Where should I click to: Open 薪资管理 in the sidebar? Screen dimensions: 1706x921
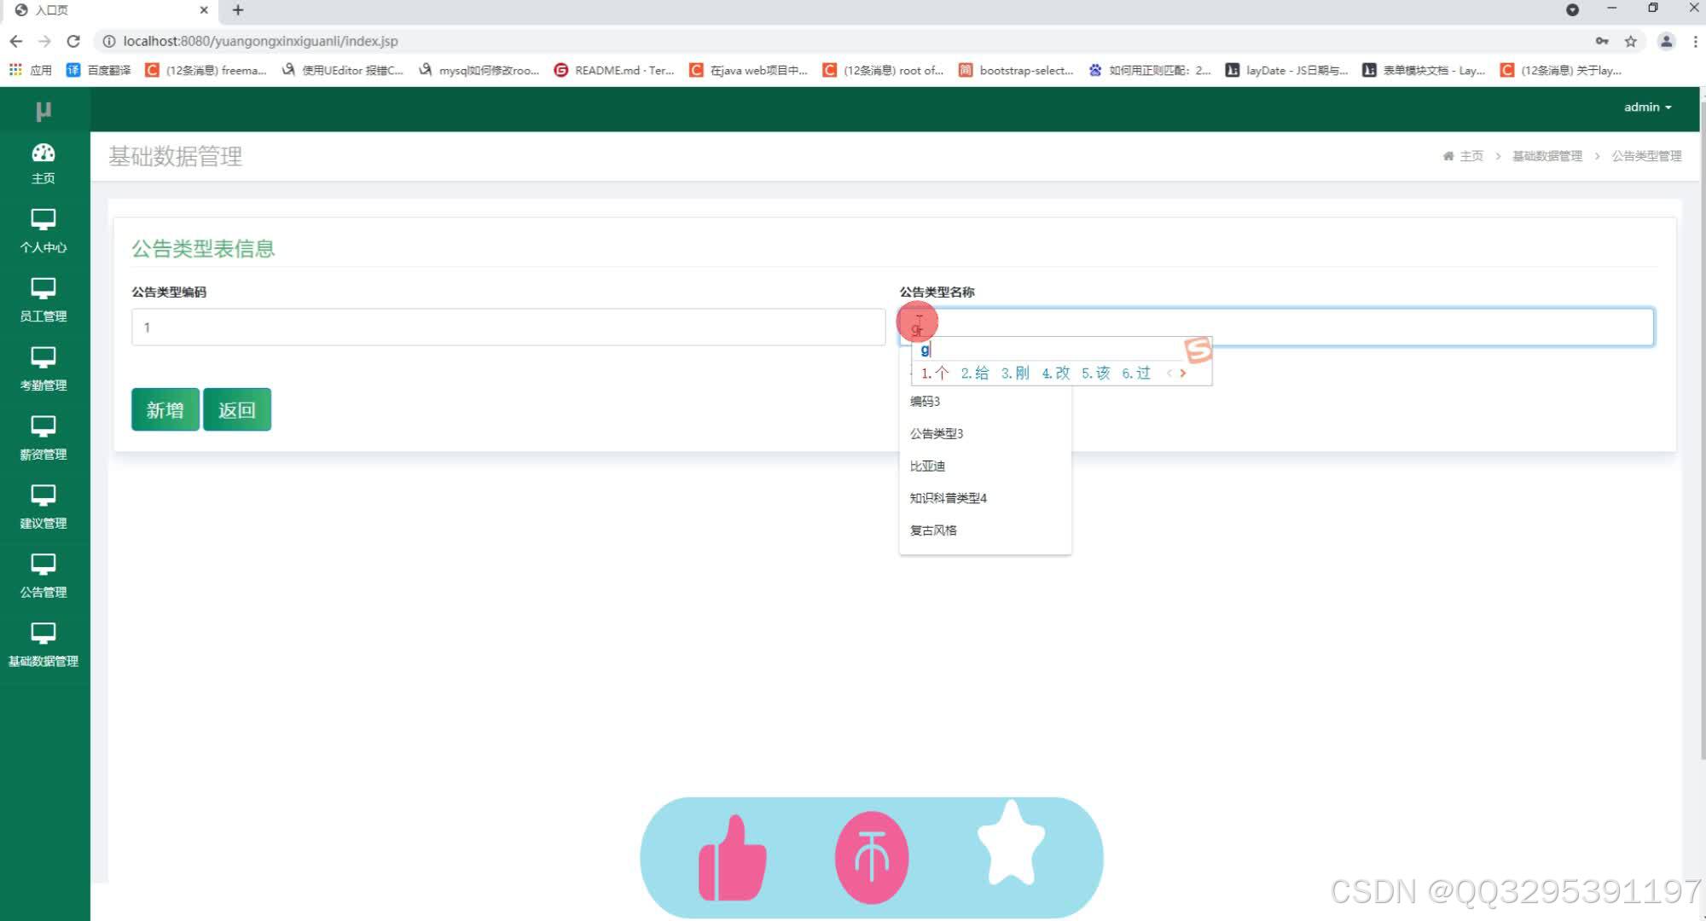44,439
